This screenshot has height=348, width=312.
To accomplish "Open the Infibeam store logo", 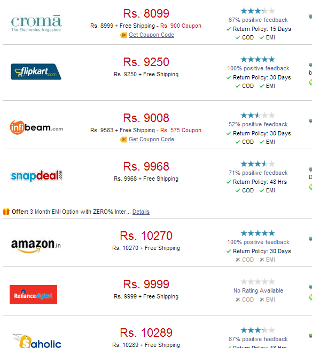I will click(x=36, y=127).
